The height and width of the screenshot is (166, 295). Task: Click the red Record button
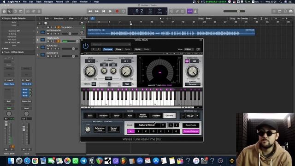click(x=117, y=11)
